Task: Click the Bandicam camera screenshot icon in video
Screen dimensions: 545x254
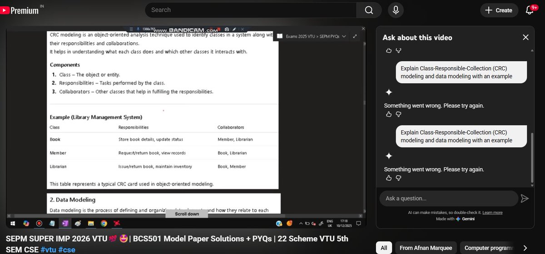Action: (227, 29)
